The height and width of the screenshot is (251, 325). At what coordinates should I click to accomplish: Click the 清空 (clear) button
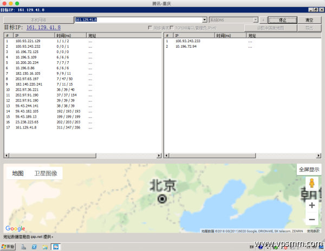tap(309, 20)
